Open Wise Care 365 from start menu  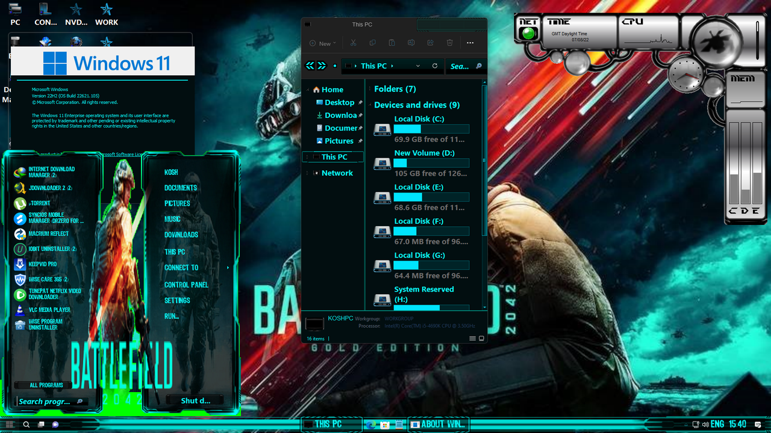pos(43,280)
